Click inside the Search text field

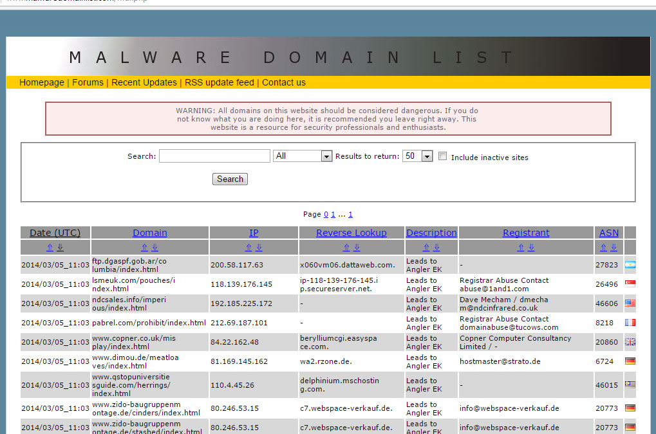pos(214,156)
